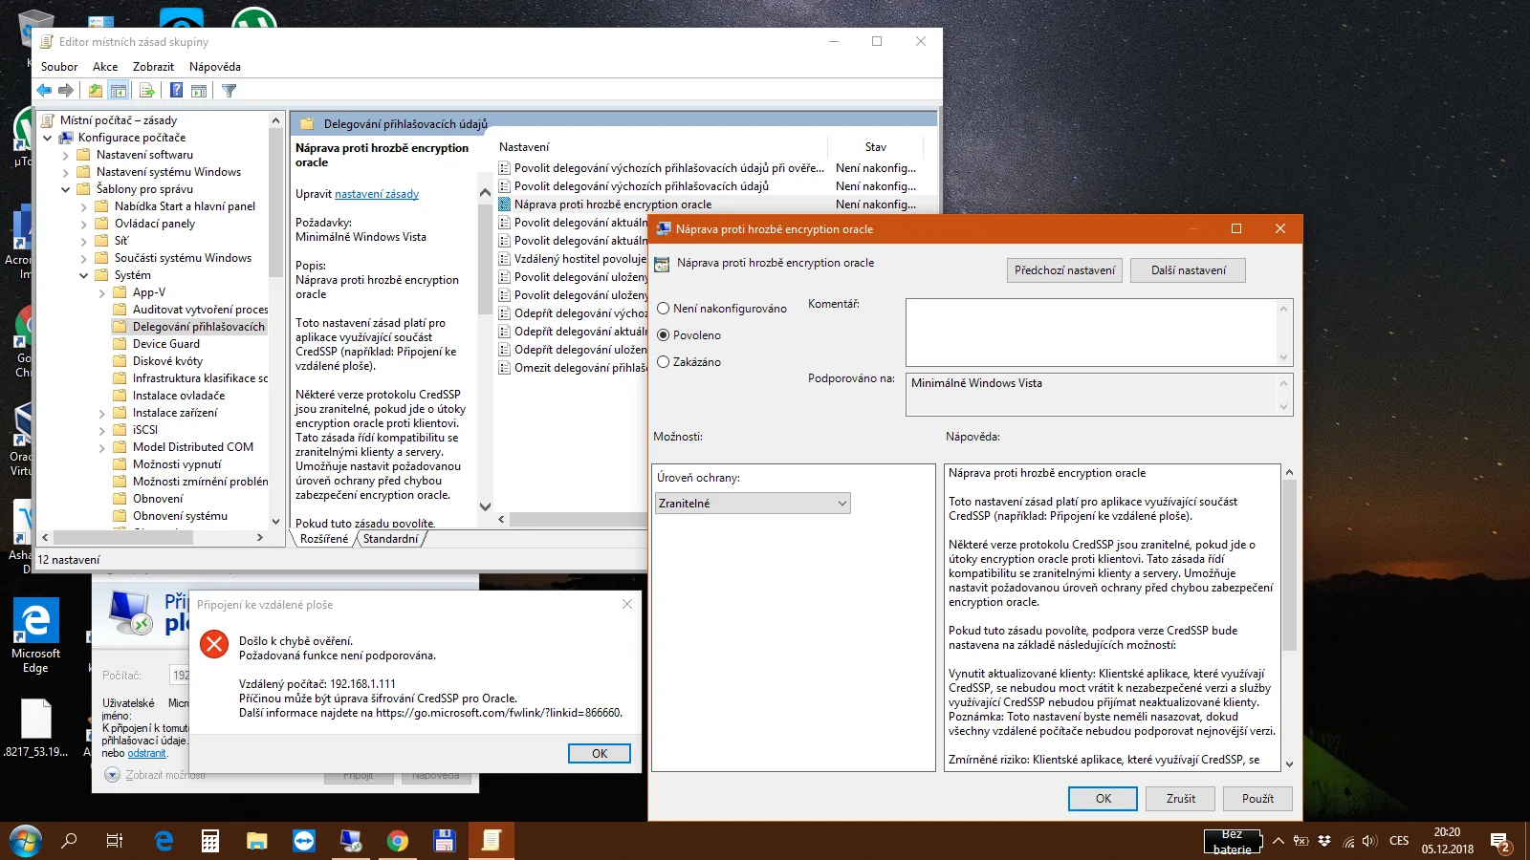Screen dimensions: 1530x860
Task: Open Calculator from the taskbar
Action: (x=210, y=841)
